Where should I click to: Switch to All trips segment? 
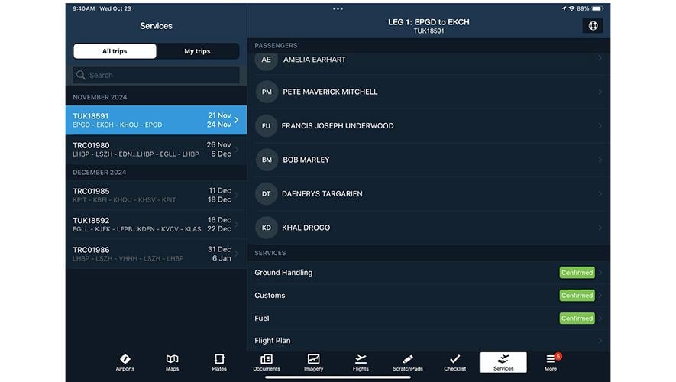115,51
